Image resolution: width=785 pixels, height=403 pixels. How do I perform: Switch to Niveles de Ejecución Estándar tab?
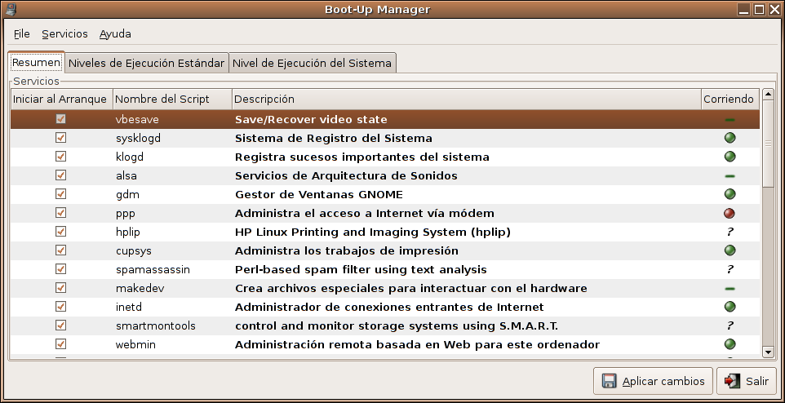click(146, 63)
